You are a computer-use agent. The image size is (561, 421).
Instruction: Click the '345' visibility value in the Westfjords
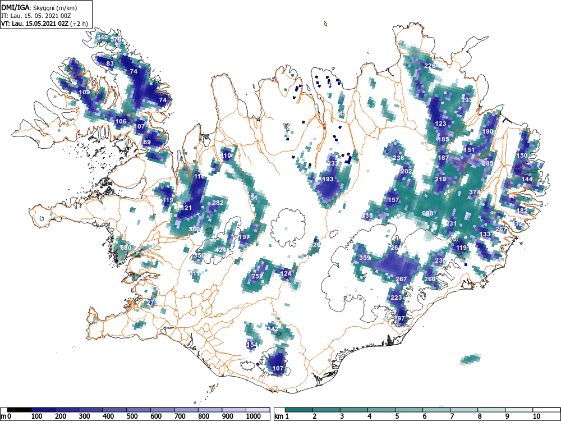pos(102,37)
